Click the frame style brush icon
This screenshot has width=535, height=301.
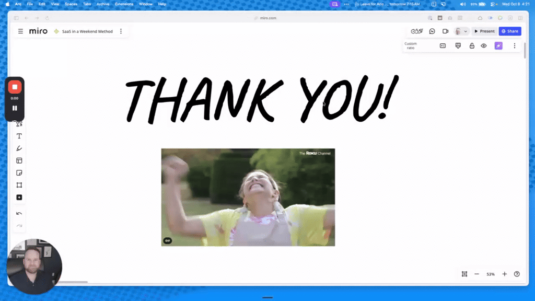pyautogui.click(x=458, y=46)
